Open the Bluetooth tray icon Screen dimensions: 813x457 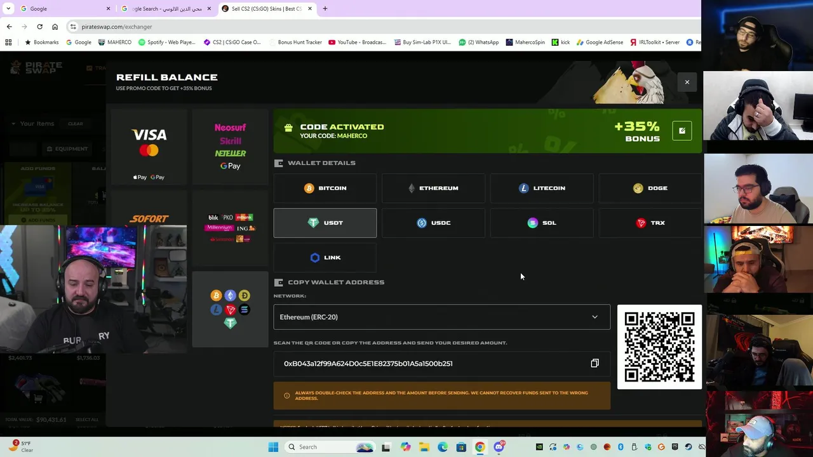pyautogui.click(x=621, y=447)
